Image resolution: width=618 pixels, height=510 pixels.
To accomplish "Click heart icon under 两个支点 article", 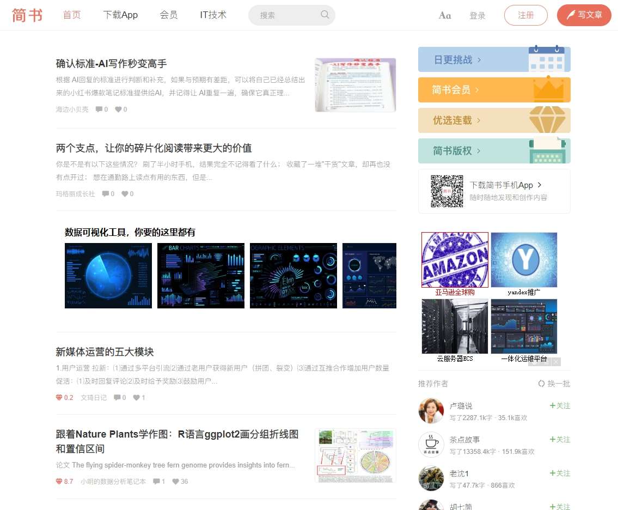I will click(x=124, y=193).
